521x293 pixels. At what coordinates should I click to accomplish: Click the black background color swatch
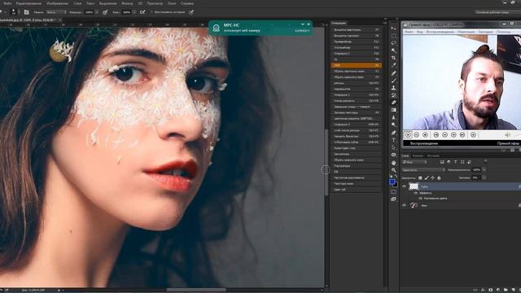[x=396, y=185]
